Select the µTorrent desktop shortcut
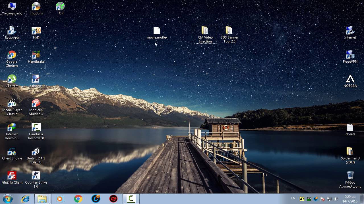The image size is (364, 204). (12, 81)
